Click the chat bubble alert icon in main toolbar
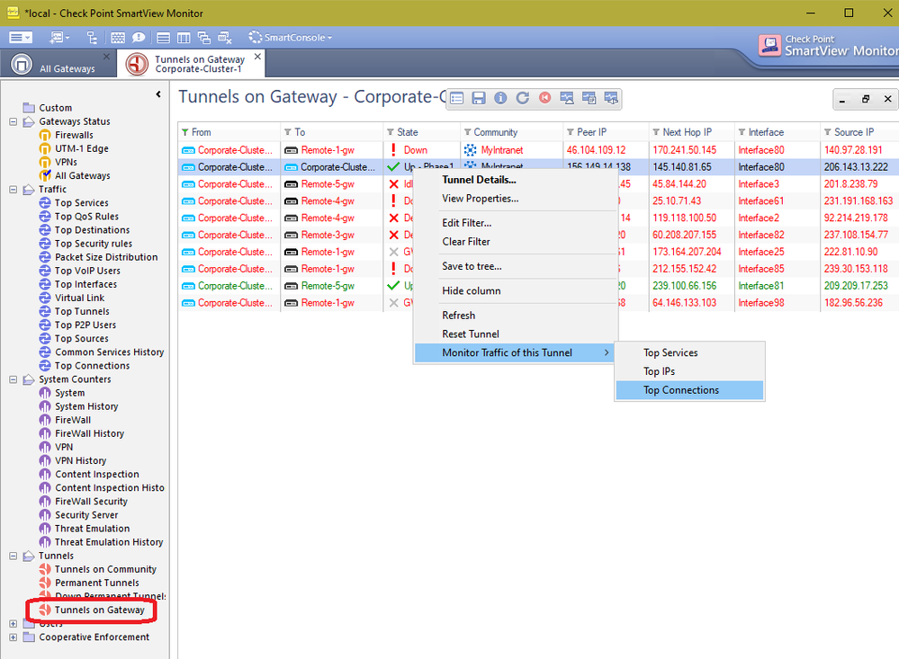Viewport: 899px width, 659px height. pyautogui.click(x=139, y=38)
